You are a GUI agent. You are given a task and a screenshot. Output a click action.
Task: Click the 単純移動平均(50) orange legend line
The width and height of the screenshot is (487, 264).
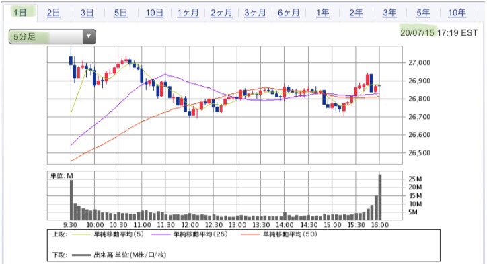(x=250, y=234)
